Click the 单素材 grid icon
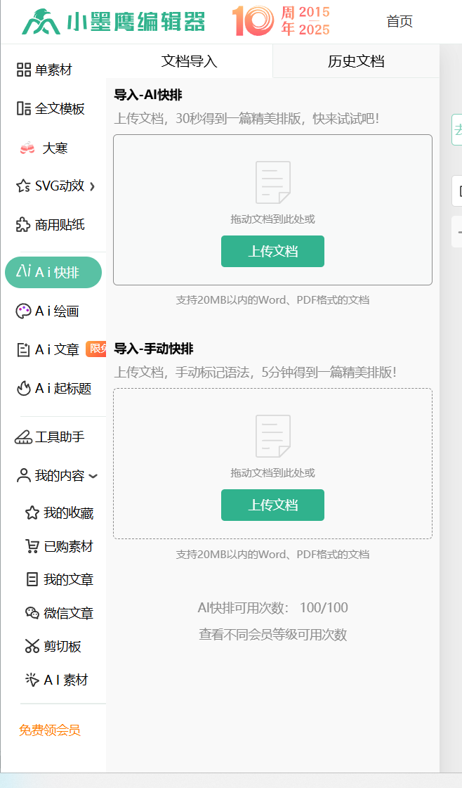 [24, 70]
